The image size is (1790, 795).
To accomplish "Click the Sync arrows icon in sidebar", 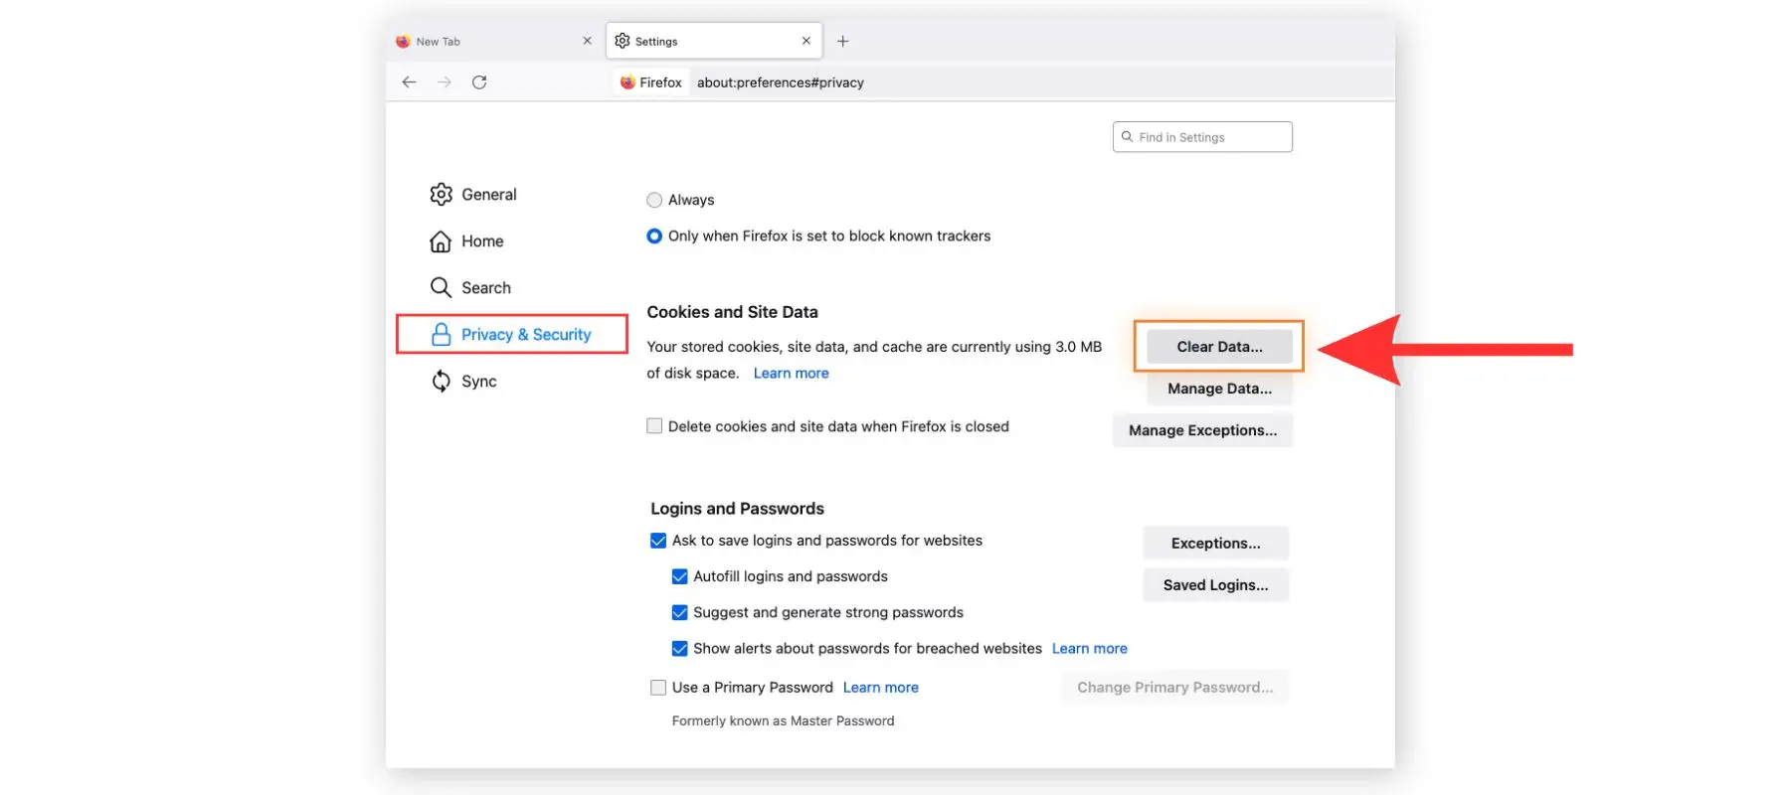I will point(441,382).
